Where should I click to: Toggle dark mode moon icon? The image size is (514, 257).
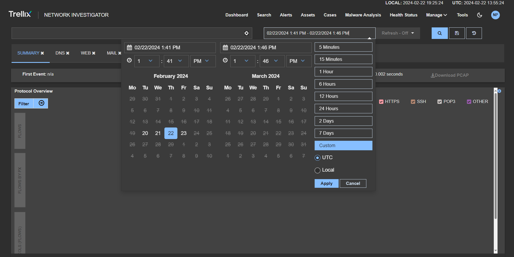[480, 15]
